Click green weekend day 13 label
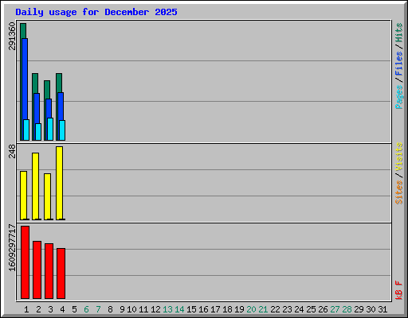Screen dimensions: 408x318 [x=167, y=309]
